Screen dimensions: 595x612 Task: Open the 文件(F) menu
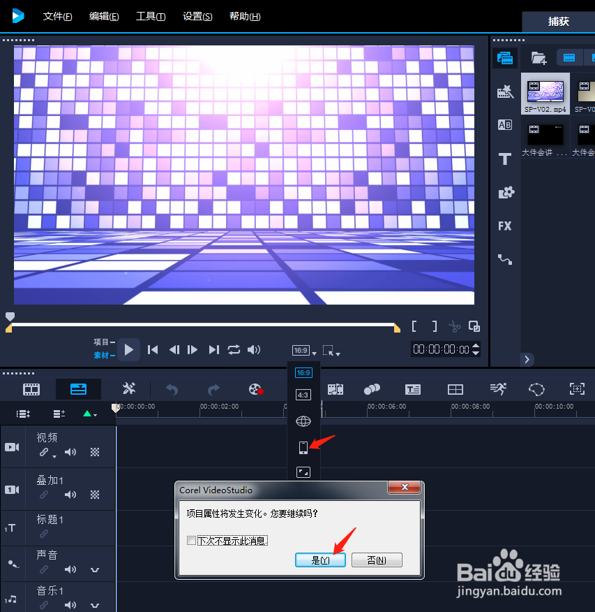[x=57, y=16]
